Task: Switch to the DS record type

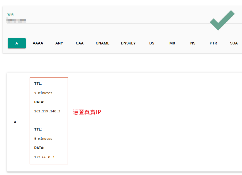Action: [x=152, y=43]
